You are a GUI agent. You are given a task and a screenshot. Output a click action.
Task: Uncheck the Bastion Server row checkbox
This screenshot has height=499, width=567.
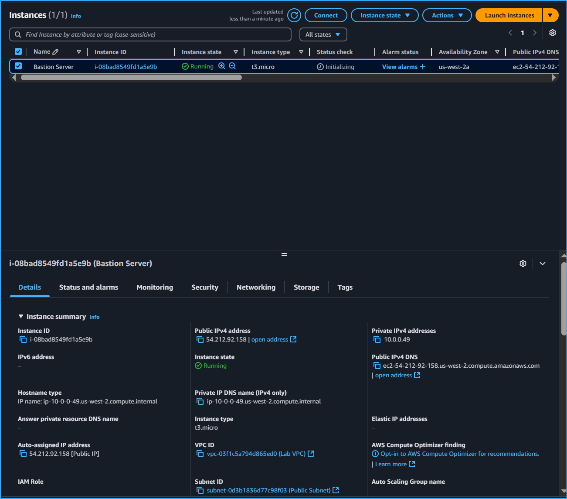[x=18, y=66]
